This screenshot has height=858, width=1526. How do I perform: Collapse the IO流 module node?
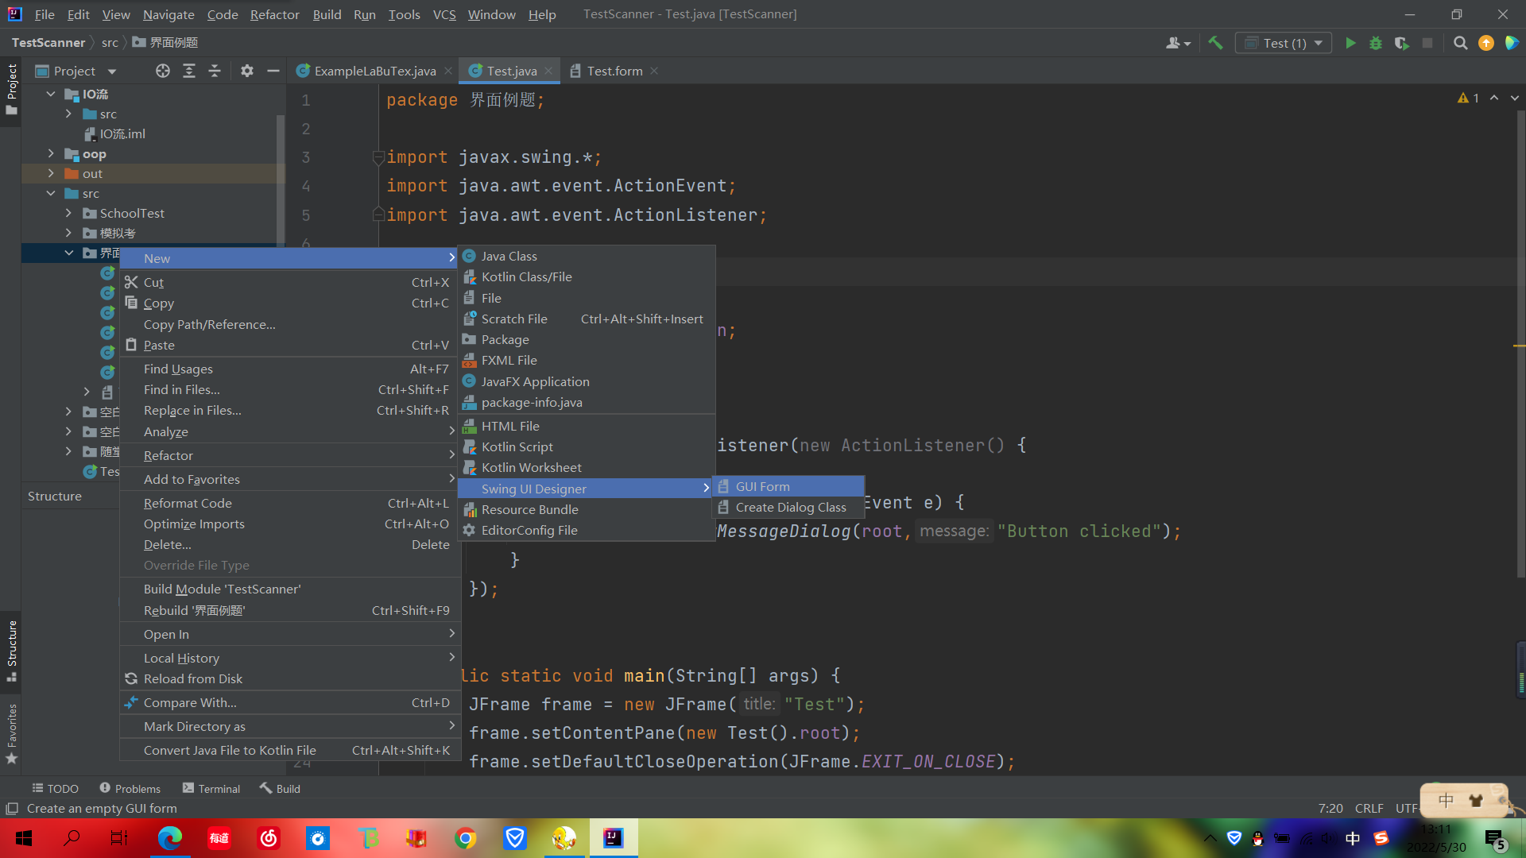[51, 94]
